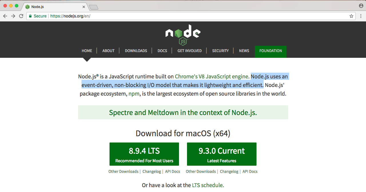Open the DOWNLOADS menu item
Image resolution: width=366 pixels, height=192 pixels.
[136, 51]
